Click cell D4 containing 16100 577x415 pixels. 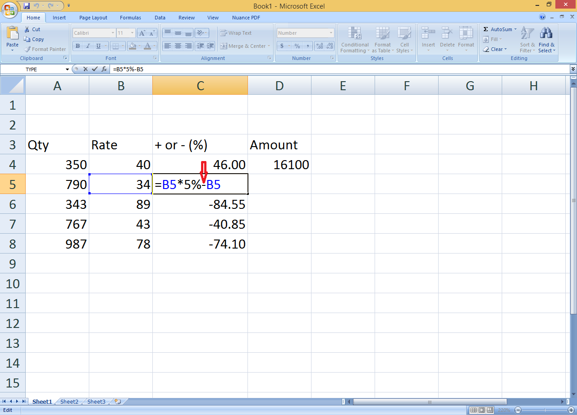[x=279, y=164]
